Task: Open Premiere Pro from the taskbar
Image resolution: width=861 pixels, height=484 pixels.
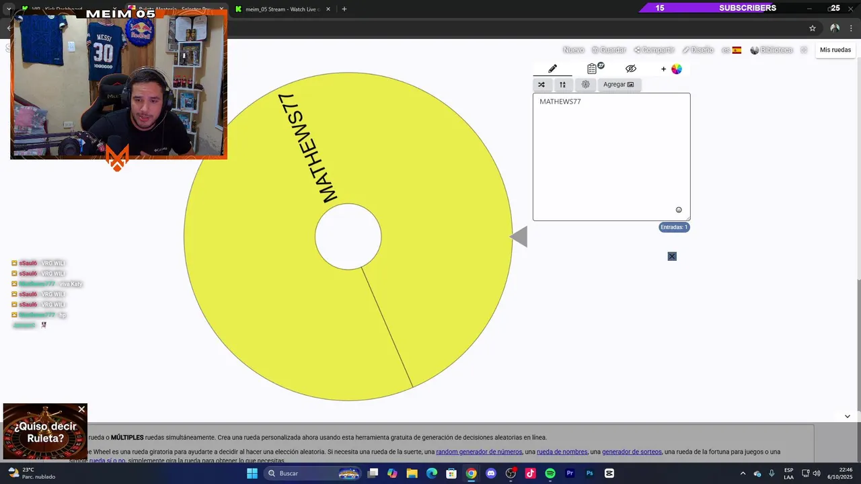Action: (570, 473)
